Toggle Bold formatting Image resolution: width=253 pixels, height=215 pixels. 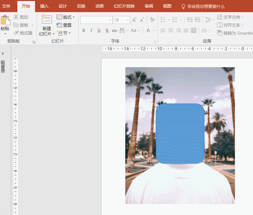pyautogui.click(x=84, y=30)
